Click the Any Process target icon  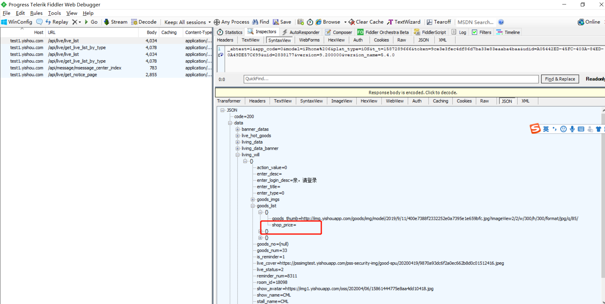click(x=217, y=22)
